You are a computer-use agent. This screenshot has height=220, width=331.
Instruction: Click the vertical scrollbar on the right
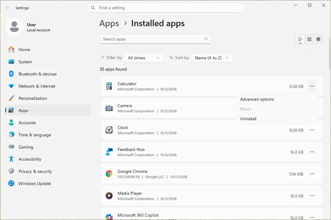329,53
